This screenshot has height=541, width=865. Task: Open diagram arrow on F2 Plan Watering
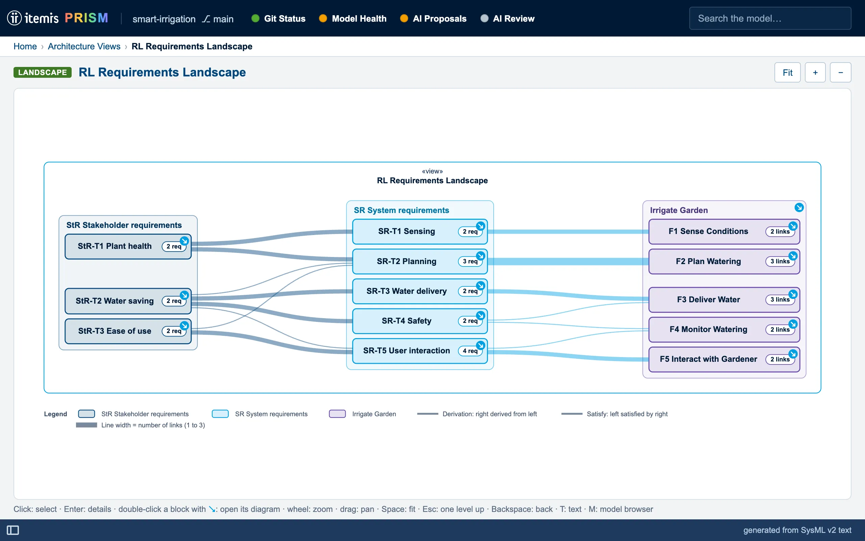[793, 256]
